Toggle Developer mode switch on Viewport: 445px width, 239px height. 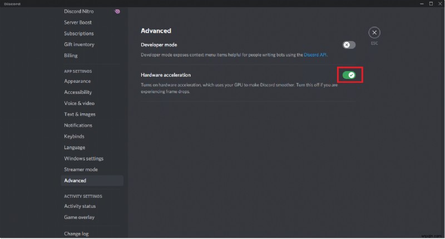click(349, 44)
